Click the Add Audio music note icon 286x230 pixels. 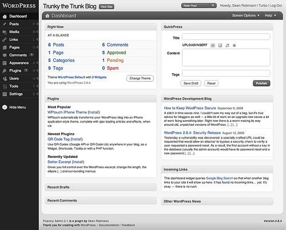coord(227,45)
